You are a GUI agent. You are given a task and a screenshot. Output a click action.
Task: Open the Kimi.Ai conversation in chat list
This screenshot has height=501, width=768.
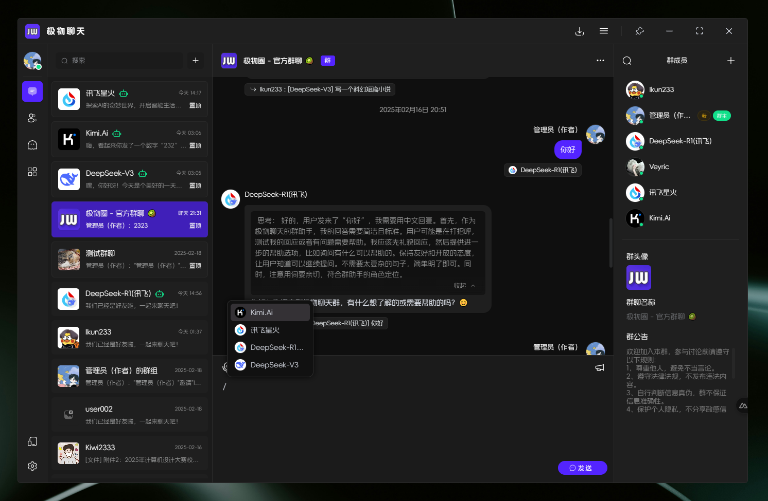click(130, 139)
